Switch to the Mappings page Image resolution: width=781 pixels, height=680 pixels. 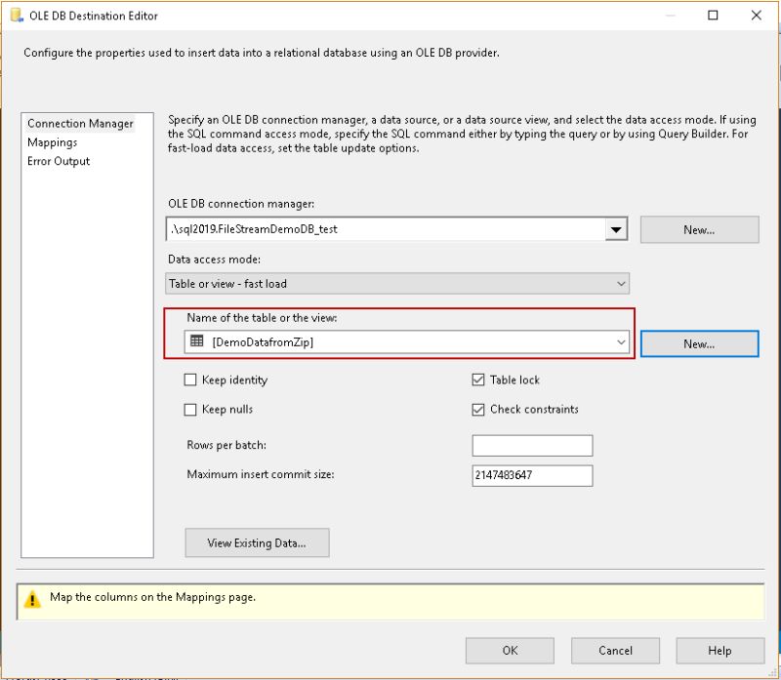(54, 142)
